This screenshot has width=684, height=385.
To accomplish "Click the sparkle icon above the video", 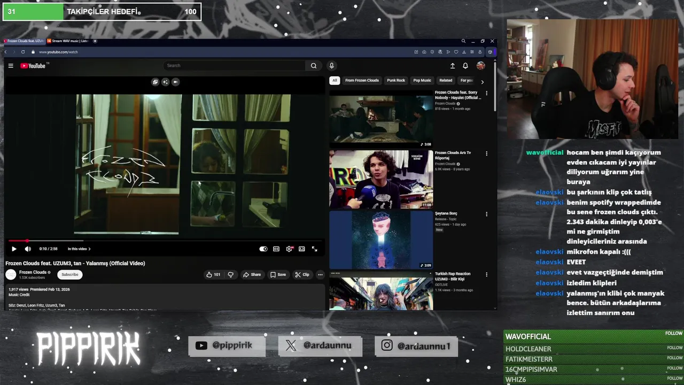I will tap(165, 82).
